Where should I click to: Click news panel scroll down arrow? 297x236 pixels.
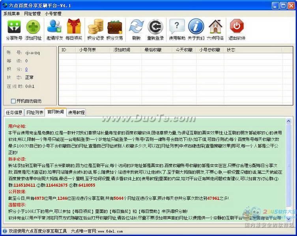coord(288,219)
